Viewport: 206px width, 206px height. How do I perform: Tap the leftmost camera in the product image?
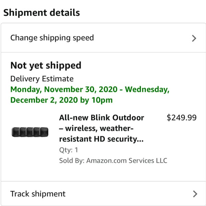(x=16, y=132)
